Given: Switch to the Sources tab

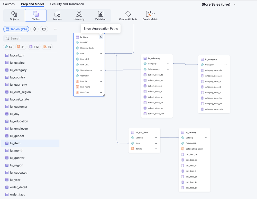Looking at the screenshot, I should [9, 4].
